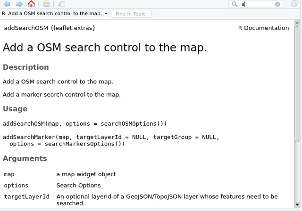
Task: Click scrollbar down arrow
Action: click(x=297, y=205)
